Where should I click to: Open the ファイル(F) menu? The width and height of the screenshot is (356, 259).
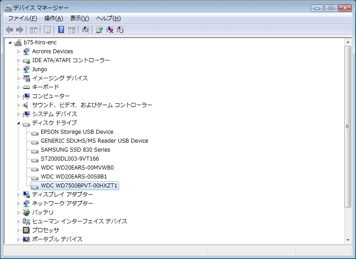(x=23, y=18)
